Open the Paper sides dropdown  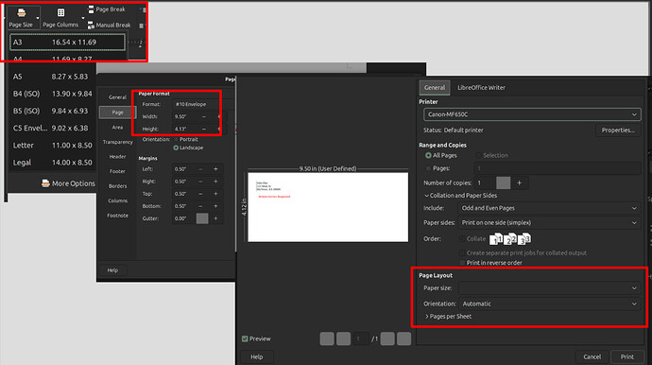click(x=549, y=222)
